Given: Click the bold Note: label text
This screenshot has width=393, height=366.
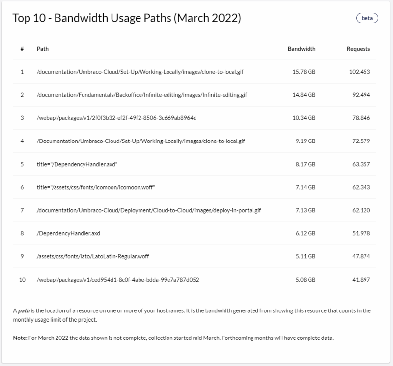Looking at the screenshot, I should point(20,338).
